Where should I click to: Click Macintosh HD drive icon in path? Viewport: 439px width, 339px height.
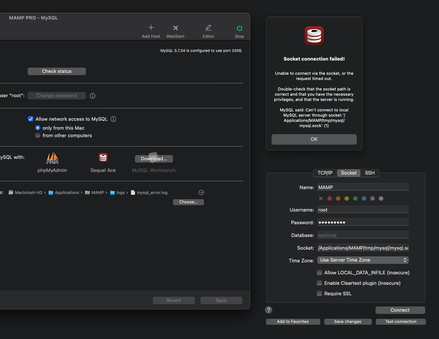(x=10, y=192)
